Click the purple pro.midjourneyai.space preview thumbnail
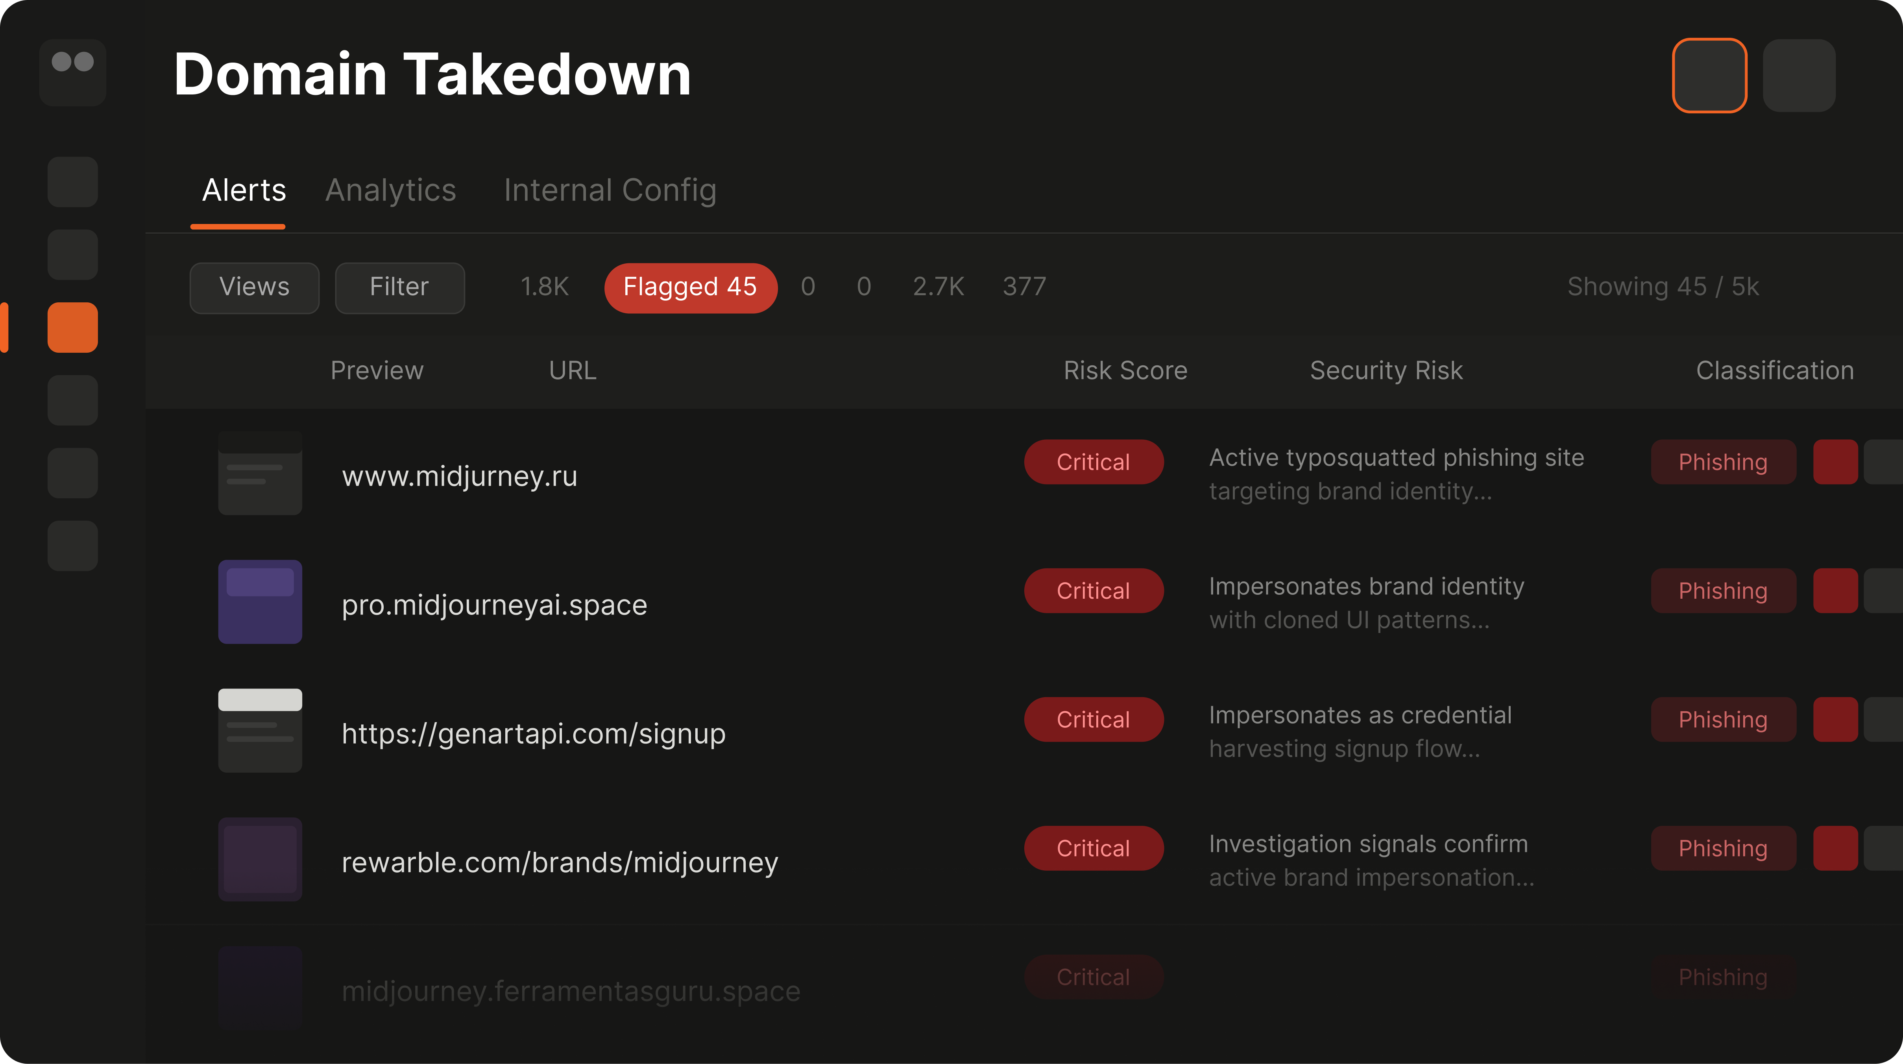Image resolution: width=1903 pixels, height=1064 pixels. pyautogui.click(x=260, y=601)
